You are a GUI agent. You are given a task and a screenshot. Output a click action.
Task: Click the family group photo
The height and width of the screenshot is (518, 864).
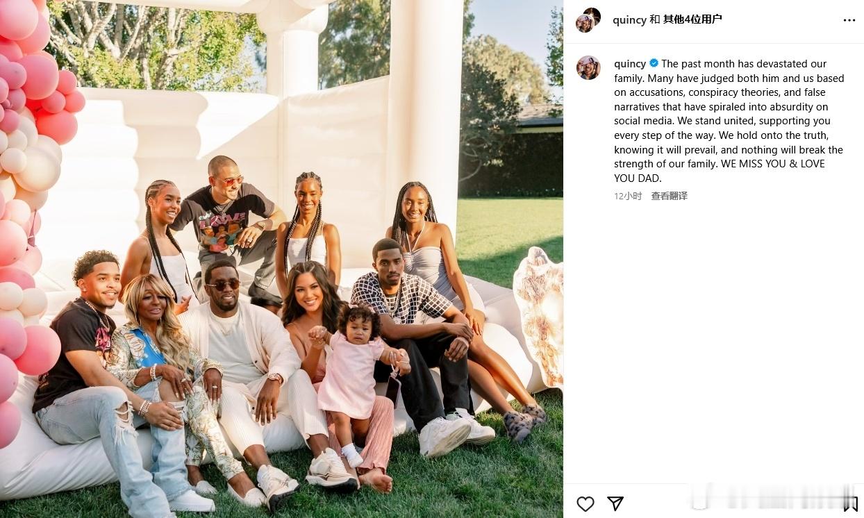pyautogui.click(x=281, y=259)
